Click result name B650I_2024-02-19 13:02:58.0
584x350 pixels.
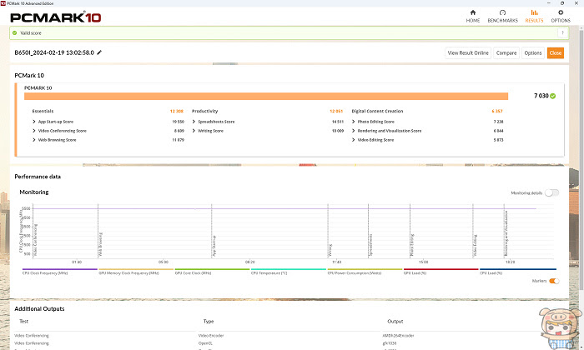point(54,52)
